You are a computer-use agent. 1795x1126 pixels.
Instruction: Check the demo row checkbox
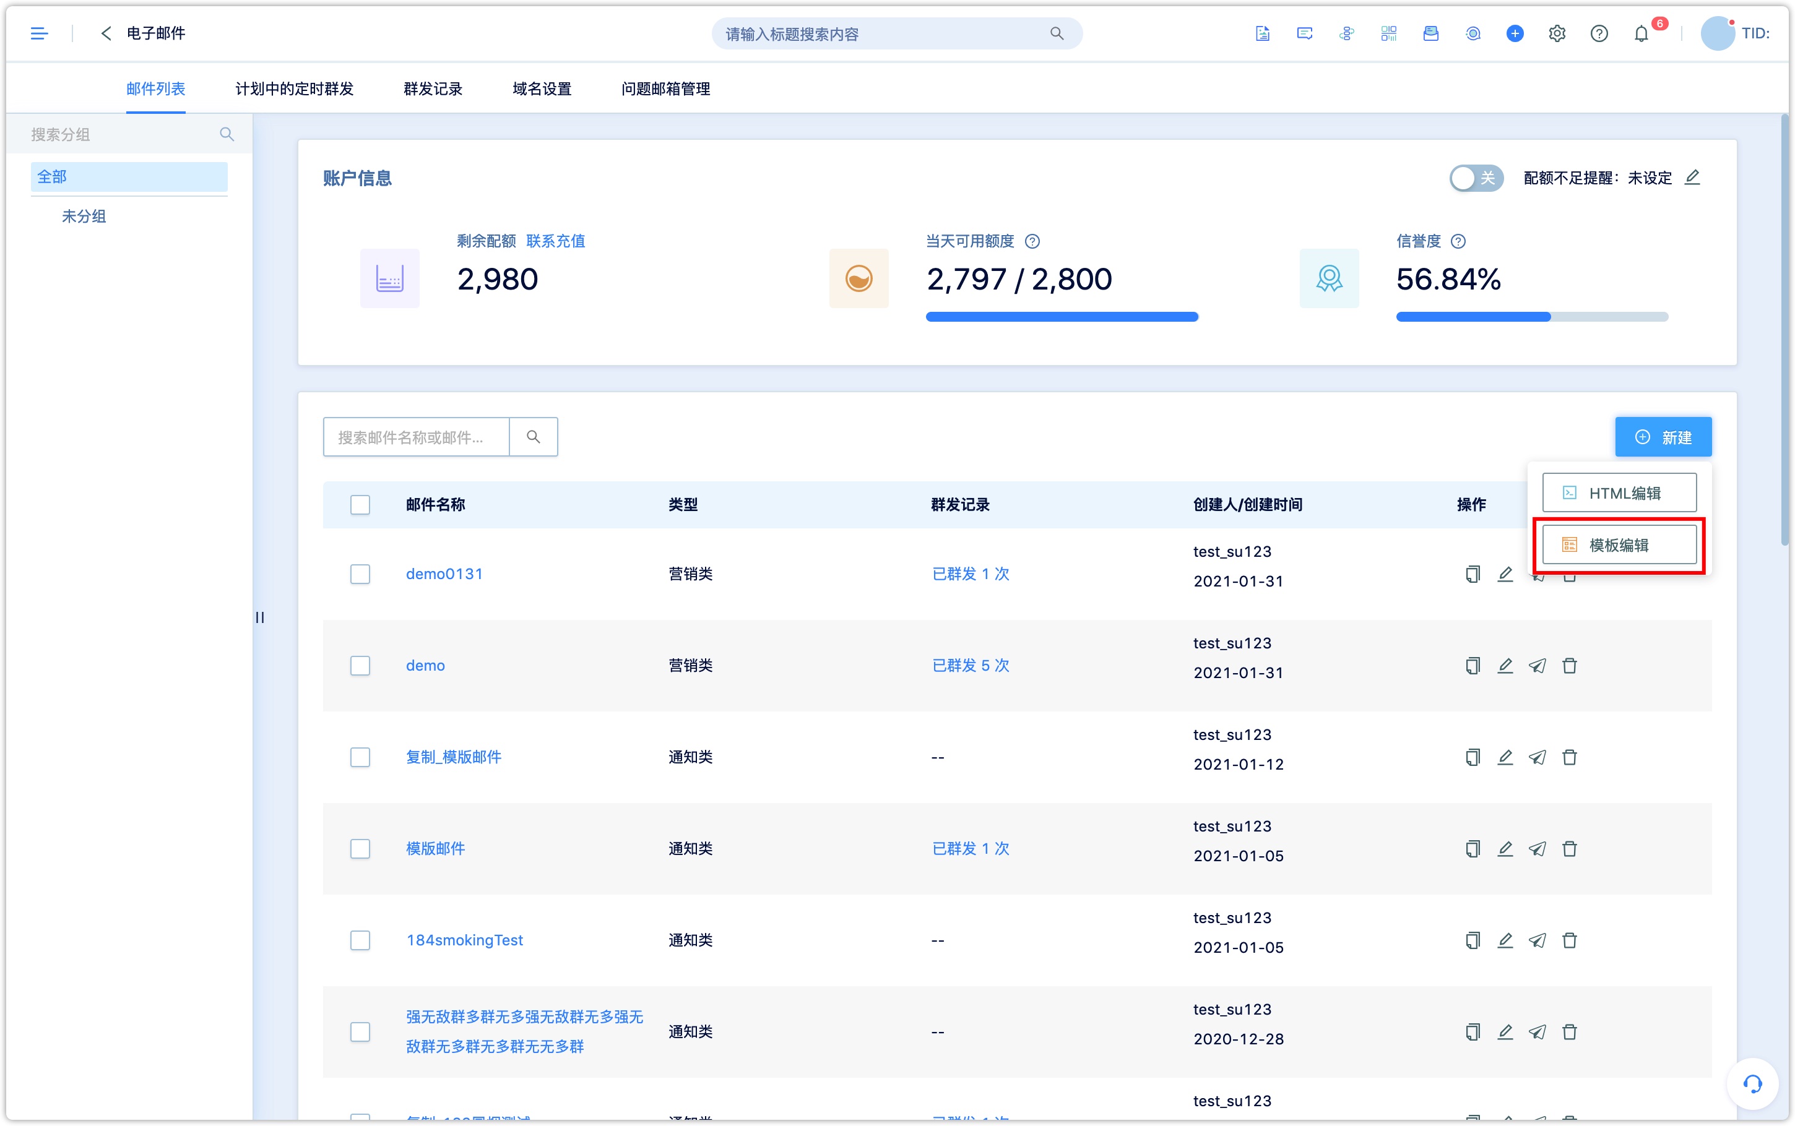coord(360,666)
